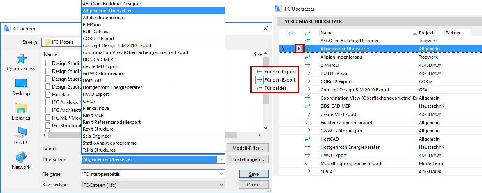Screen dimensions: 482x193
Task: Click export arrow icon of COBie 2 Export row
Action: [x=307, y=82]
